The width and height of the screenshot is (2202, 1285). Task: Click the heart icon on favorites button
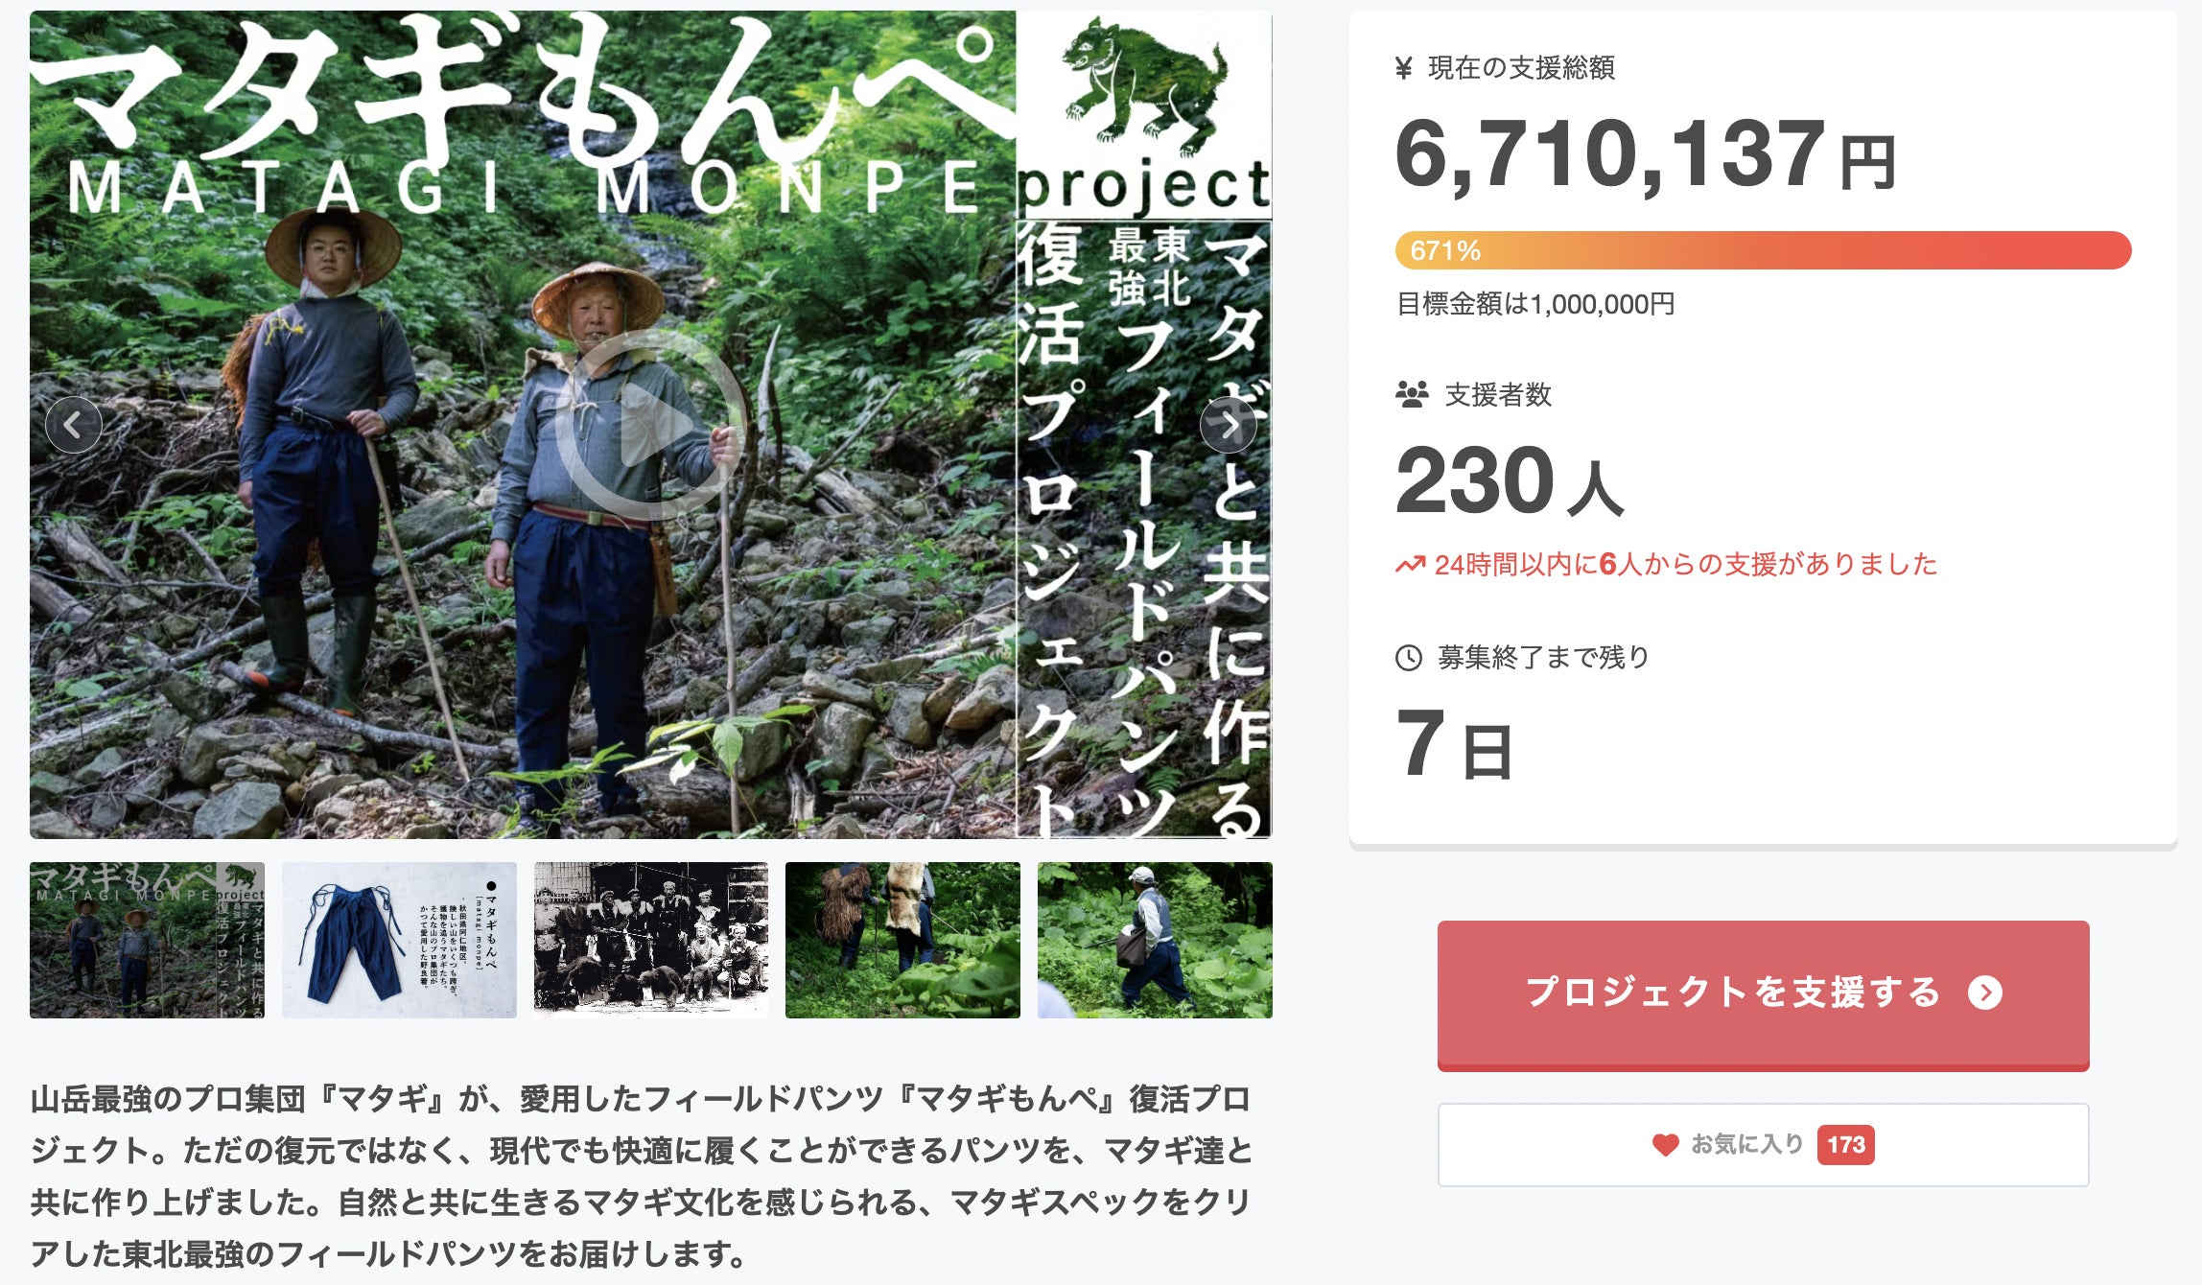pos(1666,1144)
